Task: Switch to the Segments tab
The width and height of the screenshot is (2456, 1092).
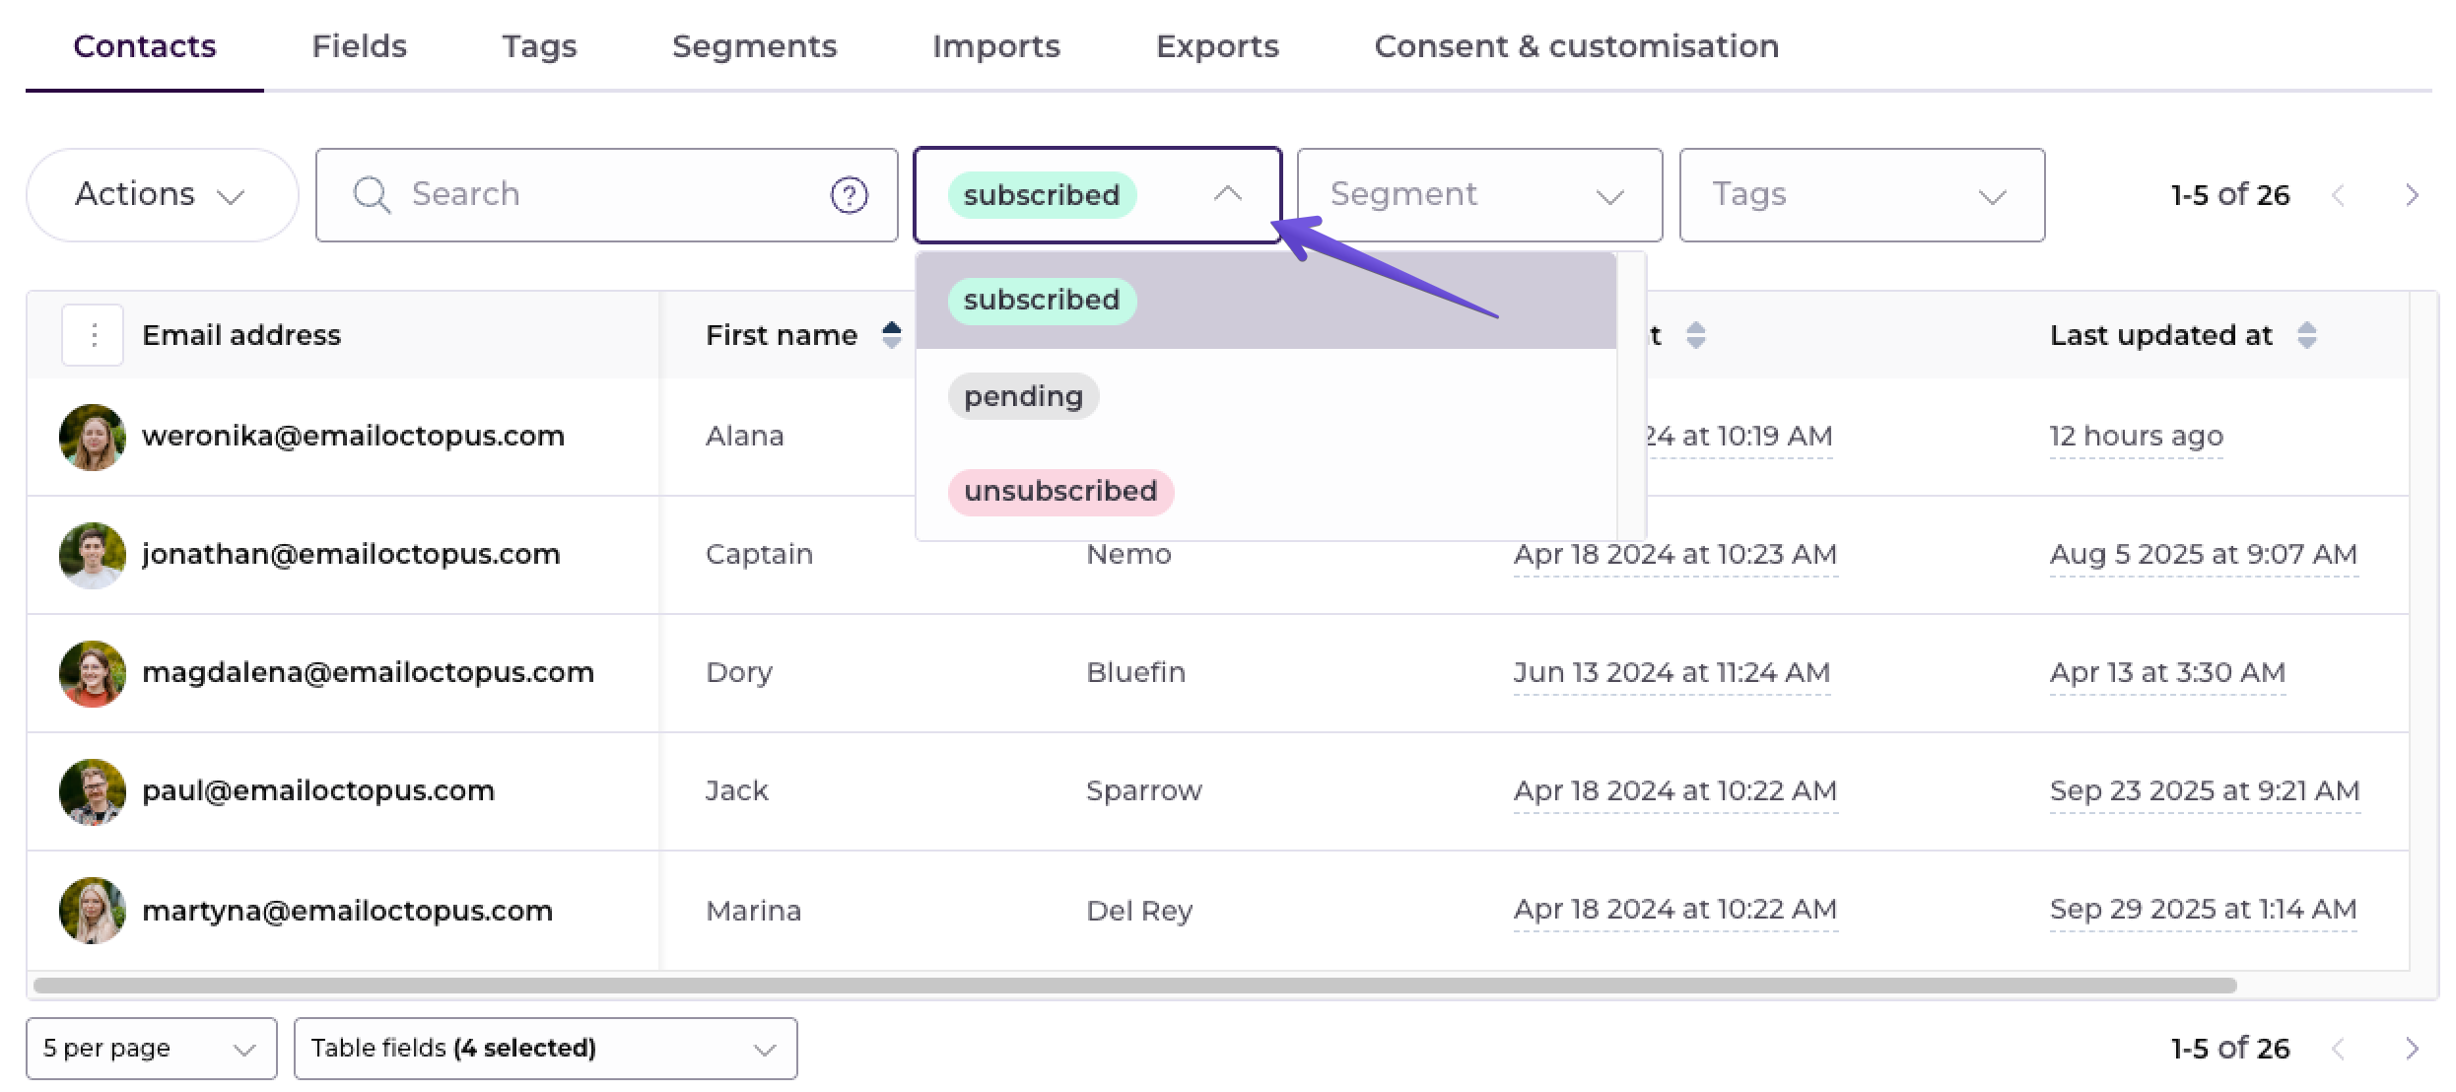Action: tap(754, 46)
